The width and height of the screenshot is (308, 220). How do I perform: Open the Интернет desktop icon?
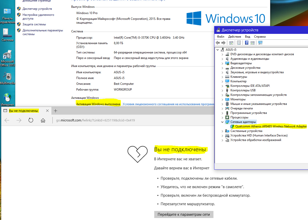point(7,100)
